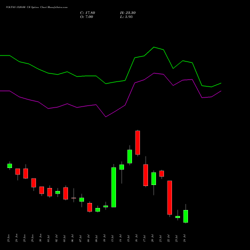
Task: Select the tall green candle for 13 Jul
Action: pyautogui.click(x=113, y=187)
